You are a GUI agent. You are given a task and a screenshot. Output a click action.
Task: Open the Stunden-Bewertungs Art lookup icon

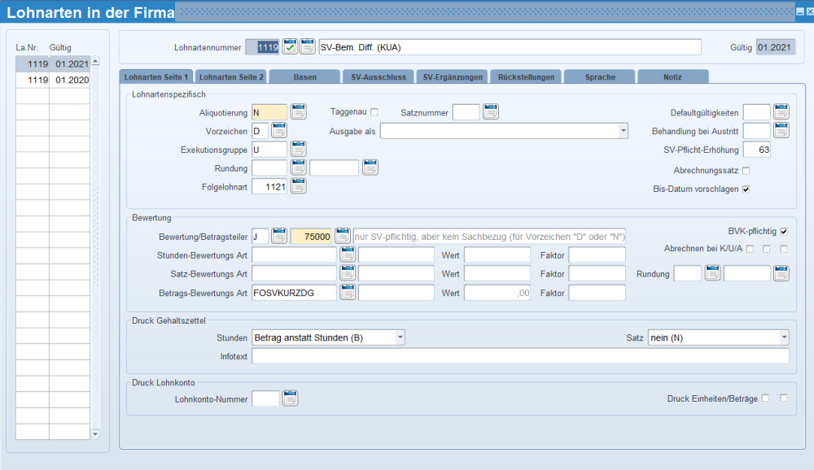(x=348, y=255)
